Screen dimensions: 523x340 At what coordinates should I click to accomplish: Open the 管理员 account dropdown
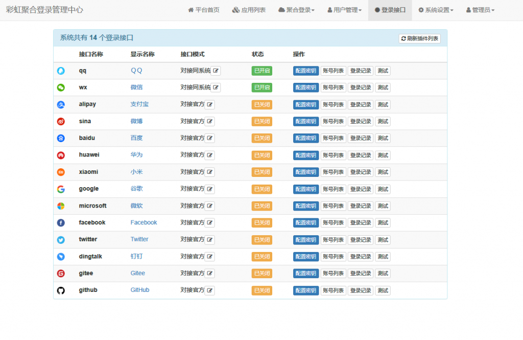point(480,10)
